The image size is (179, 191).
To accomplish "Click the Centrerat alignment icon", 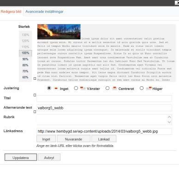I will pyautogui.click(x=114, y=88).
